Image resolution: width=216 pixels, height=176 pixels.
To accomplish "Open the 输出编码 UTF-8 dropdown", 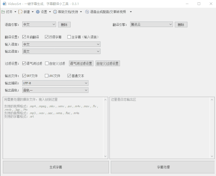I will click(x=55, y=83).
